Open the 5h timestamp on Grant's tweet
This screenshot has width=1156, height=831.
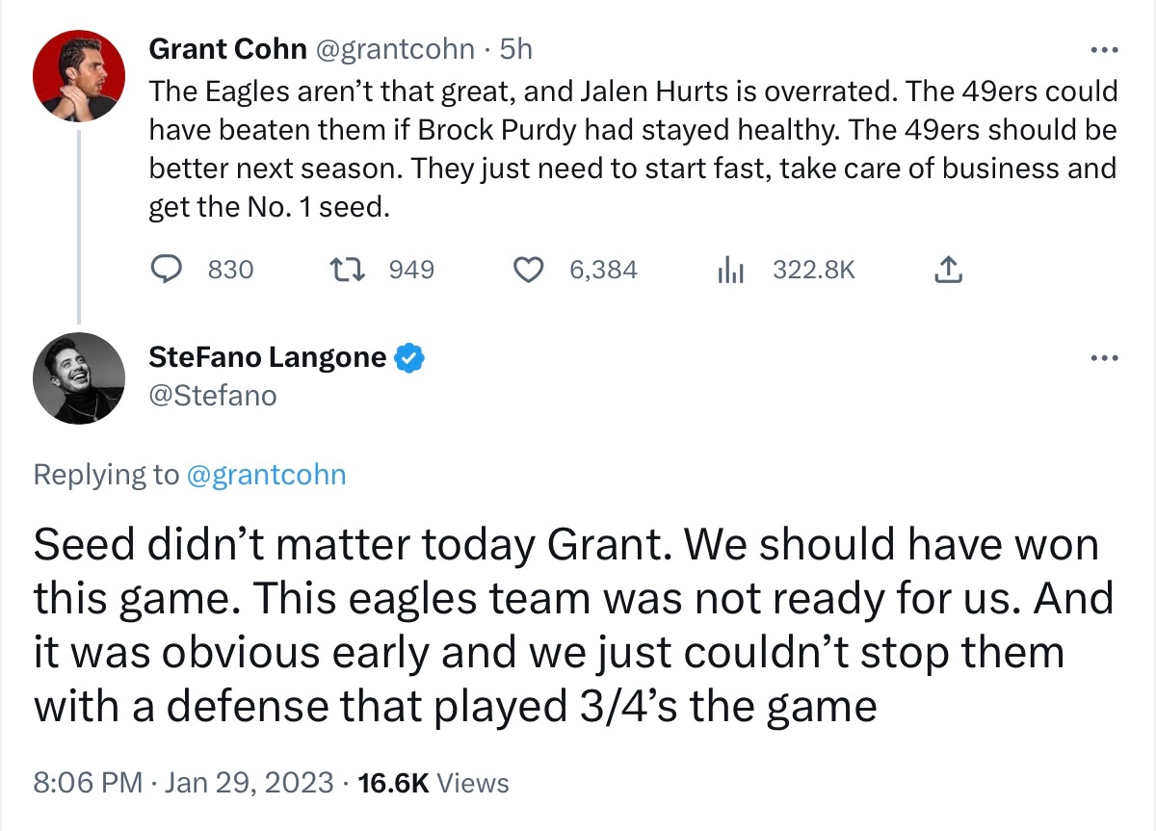pyautogui.click(x=516, y=48)
